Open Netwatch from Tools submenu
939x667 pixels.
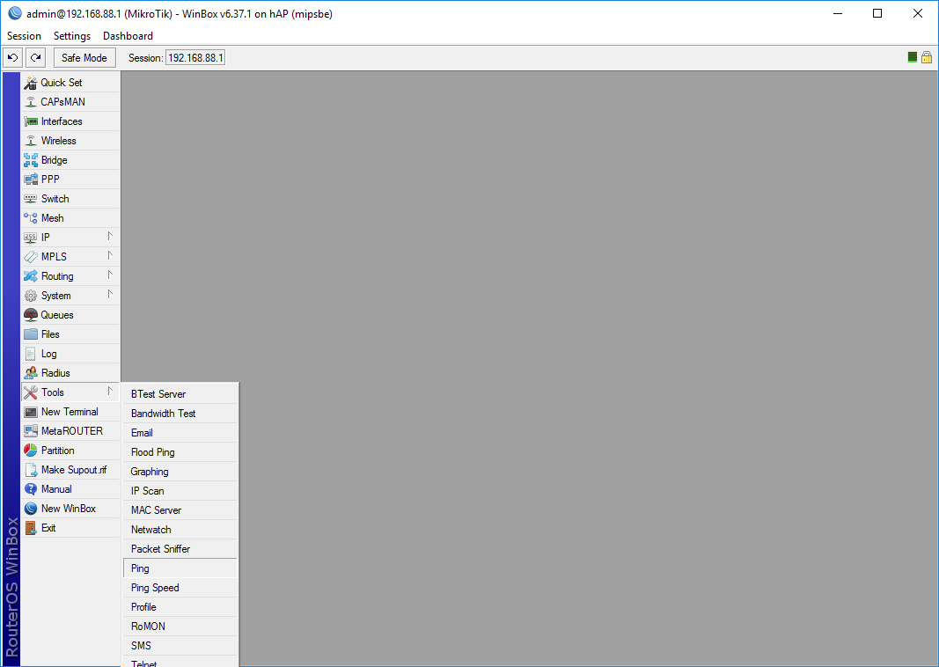[180, 530]
